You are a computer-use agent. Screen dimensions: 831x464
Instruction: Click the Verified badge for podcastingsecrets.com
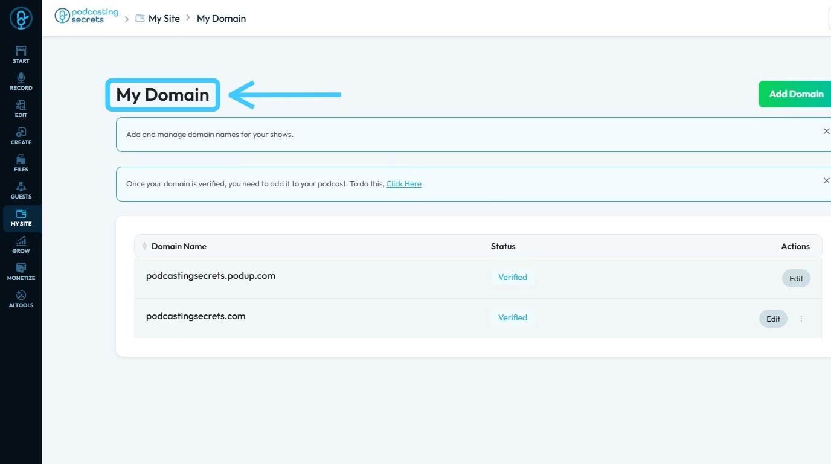513,318
